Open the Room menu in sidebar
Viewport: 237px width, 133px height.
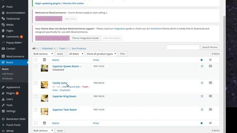14,62
